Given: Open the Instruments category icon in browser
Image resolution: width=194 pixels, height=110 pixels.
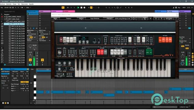Looking at the screenshot, I should 2,29.
